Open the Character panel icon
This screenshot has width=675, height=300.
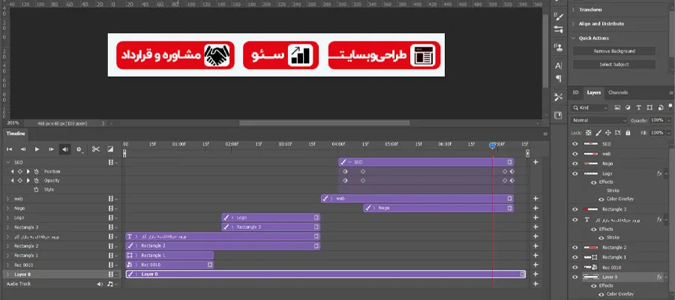[558, 66]
